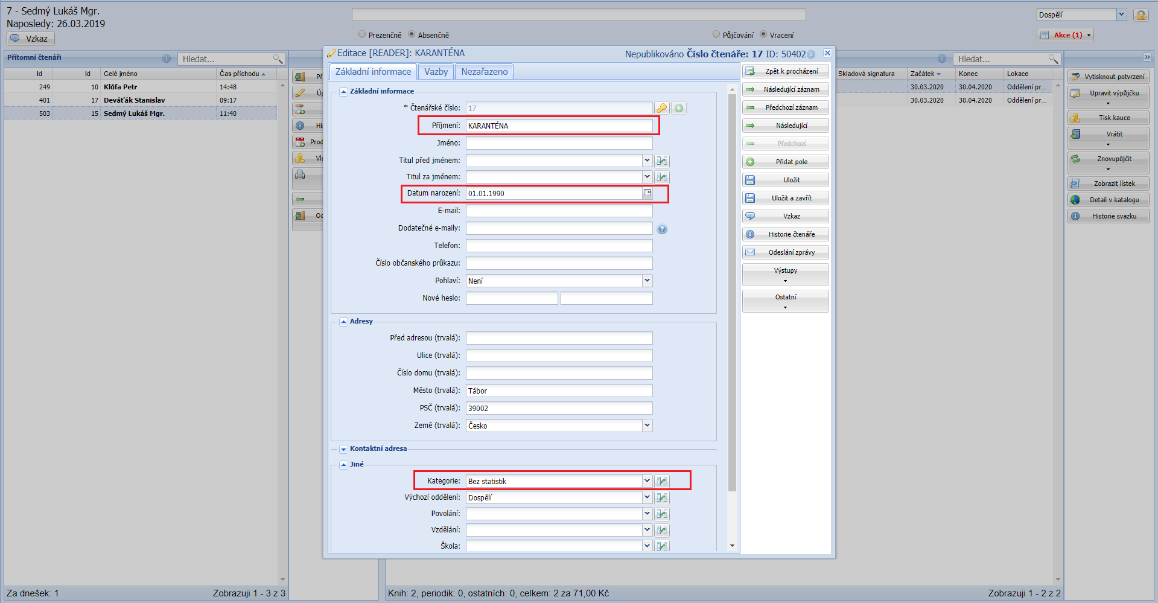Viewport: 1158px width, 603px height.
Task: Click the key icon beside Čtenářské číslo
Action: point(662,108)
